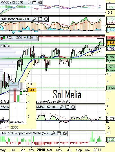Close the RSc indicator panel
Screen dimensions: 115x152
(73, 107)
